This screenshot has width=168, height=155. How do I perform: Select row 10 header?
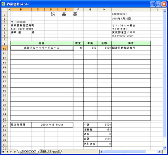[5, 48]
